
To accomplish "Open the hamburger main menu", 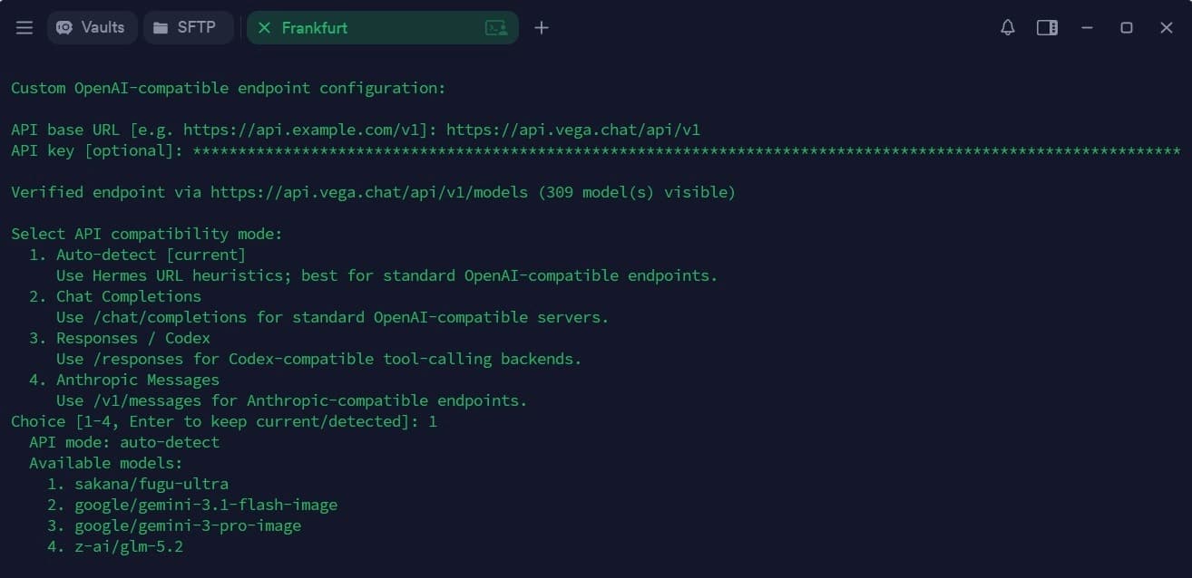I will coord(24,28).
